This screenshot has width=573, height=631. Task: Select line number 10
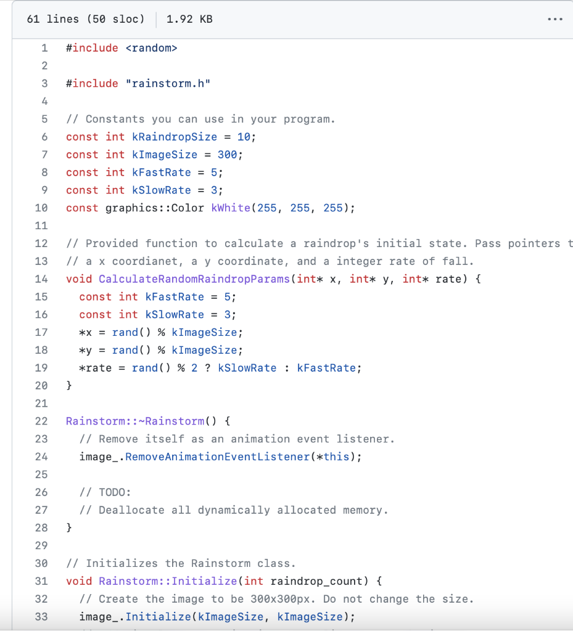[41, 208]
